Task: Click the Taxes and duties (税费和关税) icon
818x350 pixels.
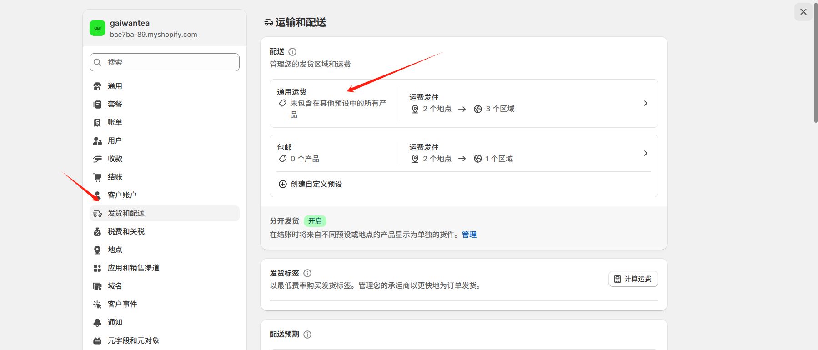Action: [97, 232]
